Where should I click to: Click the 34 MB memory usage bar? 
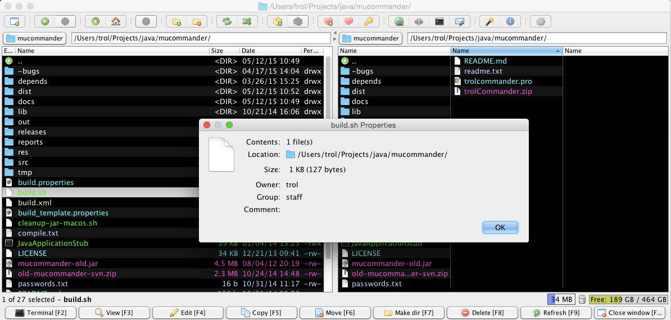tap(561, 299)
